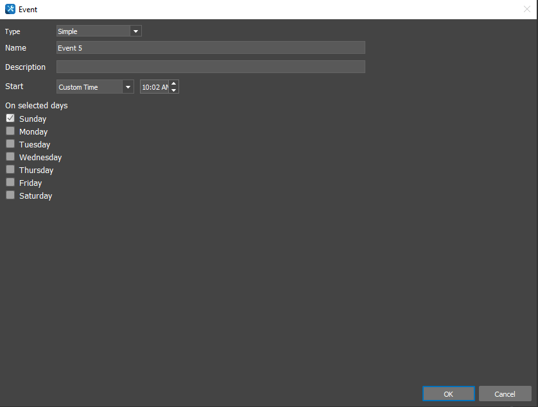
Task: Enable the Monday checkbox
Action: pyautogui.click(x=10, y=131)
